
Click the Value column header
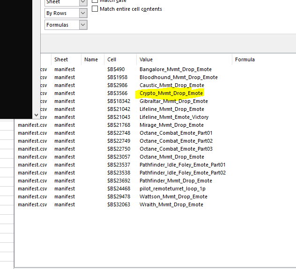pyautogui.click(x=146, y=59)
